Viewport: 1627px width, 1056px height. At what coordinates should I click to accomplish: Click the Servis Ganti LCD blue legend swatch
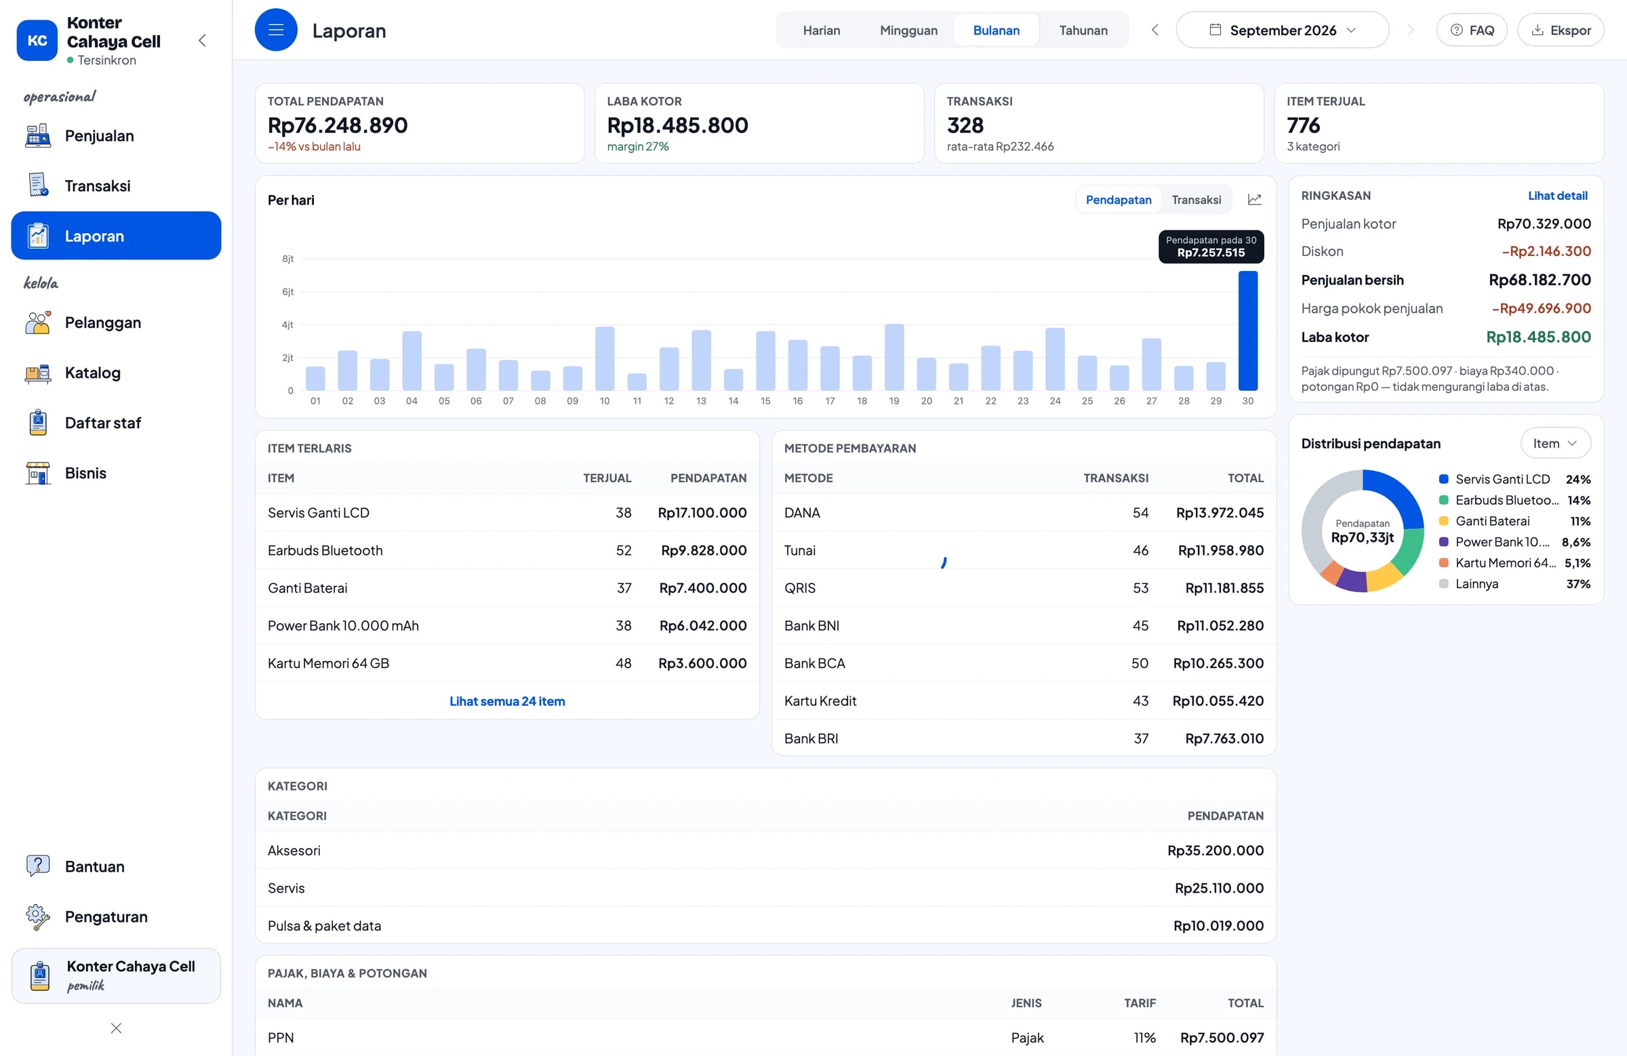point(1444,480)
